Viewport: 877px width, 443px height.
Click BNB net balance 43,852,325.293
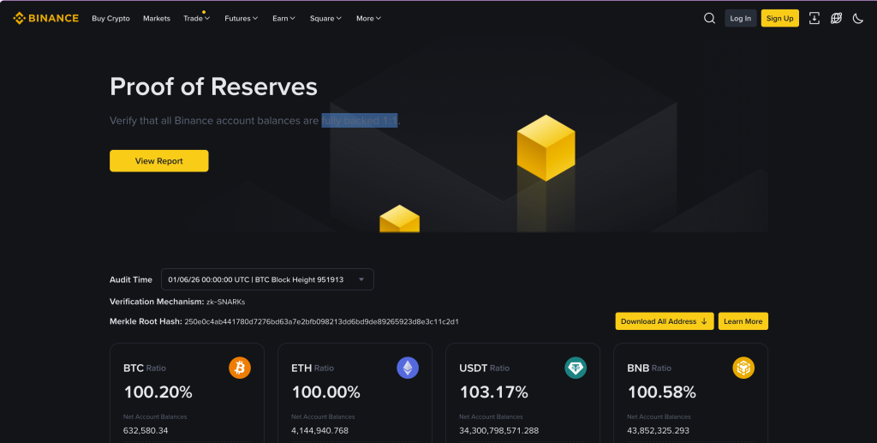pos(658,431)
